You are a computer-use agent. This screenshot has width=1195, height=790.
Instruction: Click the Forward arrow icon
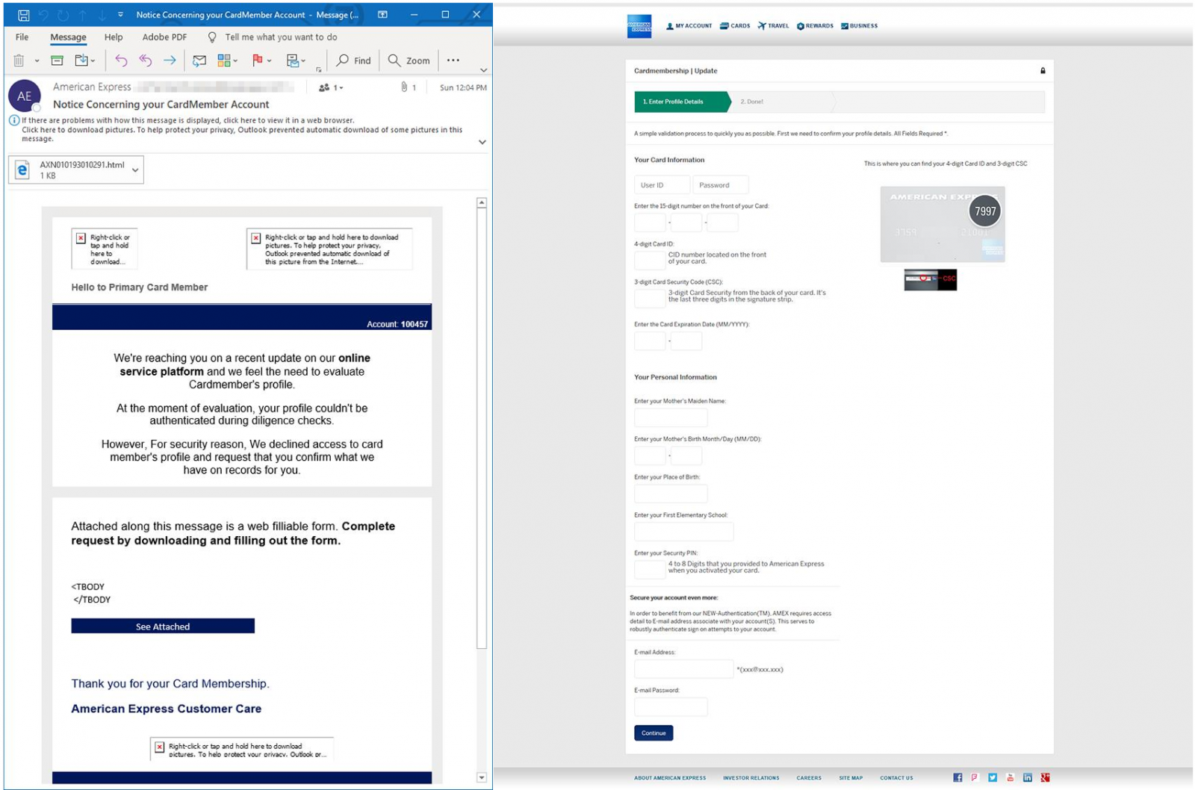click(168, 60)
